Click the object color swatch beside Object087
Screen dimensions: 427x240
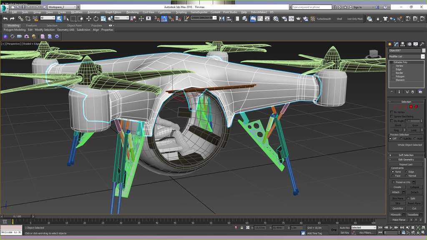(424, 50)
